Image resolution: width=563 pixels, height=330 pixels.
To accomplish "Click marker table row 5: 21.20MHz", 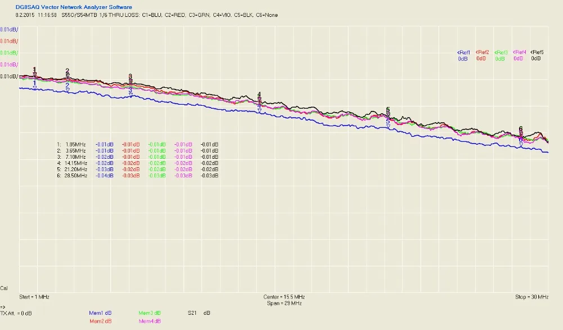I will click(137, 170).
